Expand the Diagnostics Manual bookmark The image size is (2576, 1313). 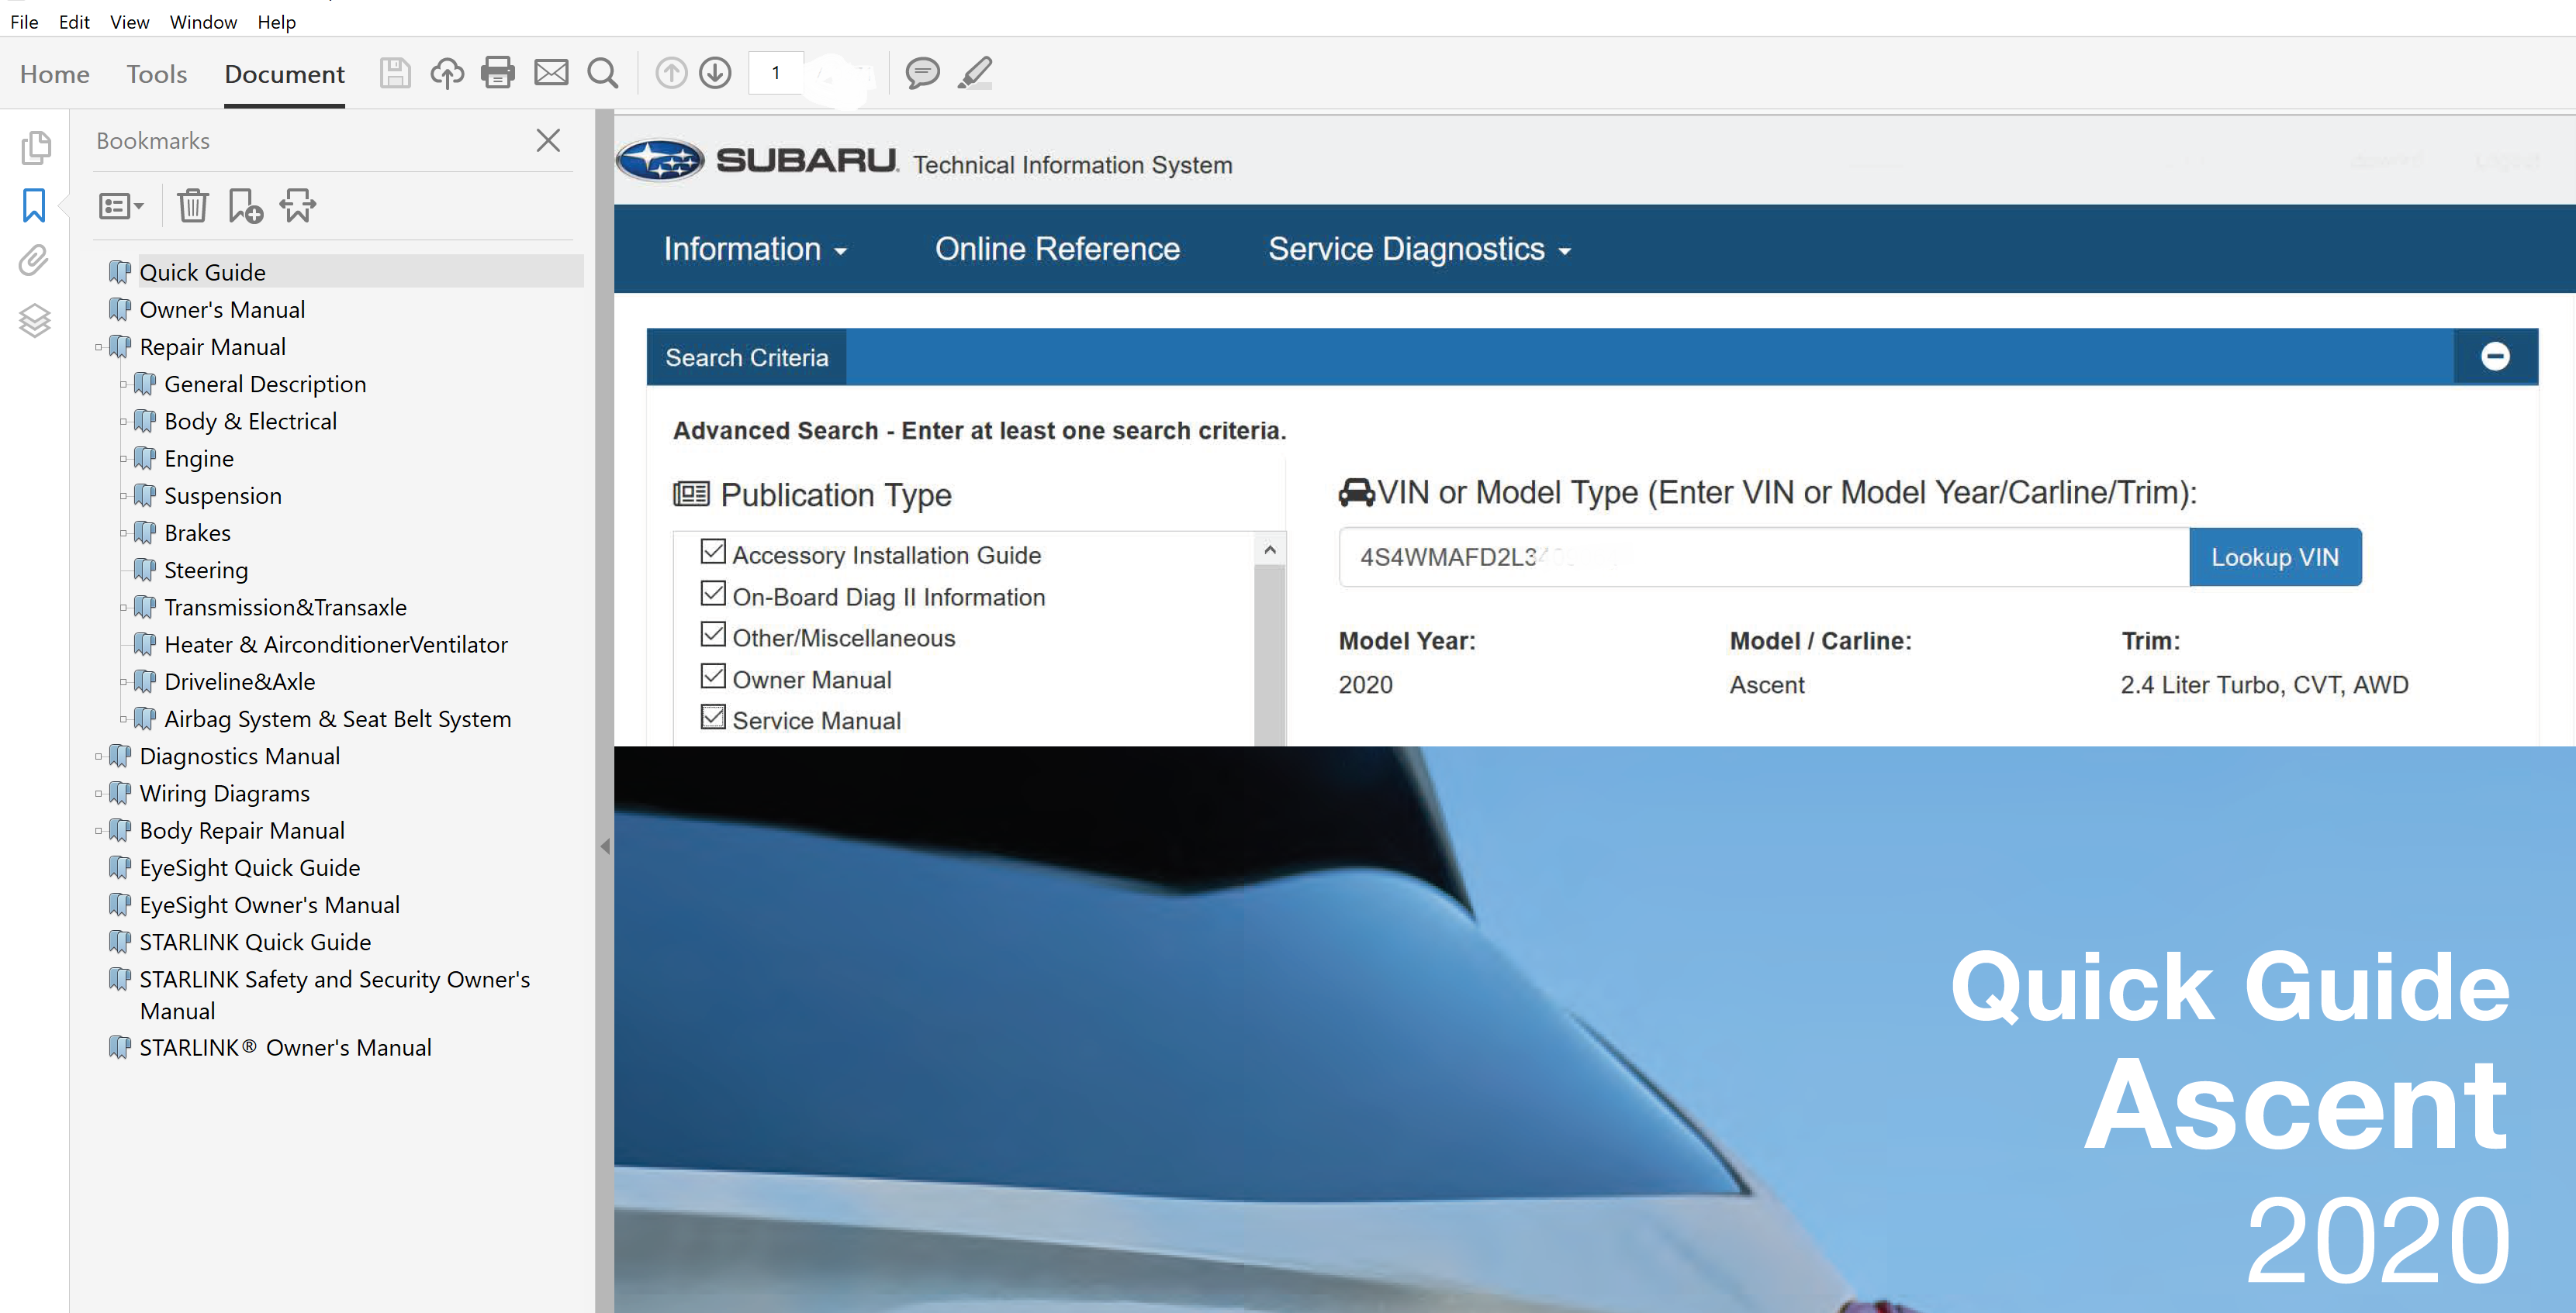[x=99, y=756]
